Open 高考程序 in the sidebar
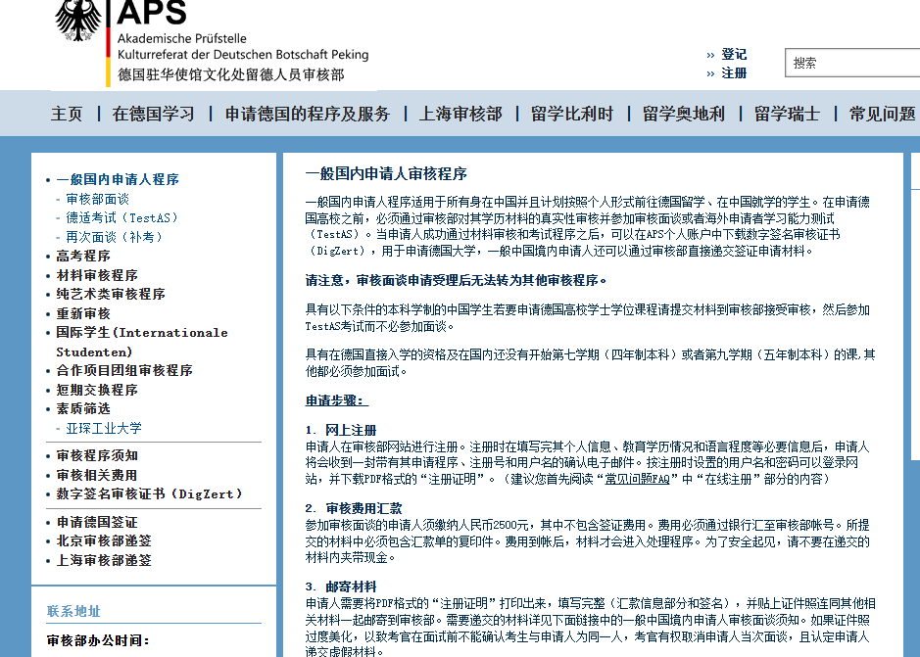 (83, 256)
